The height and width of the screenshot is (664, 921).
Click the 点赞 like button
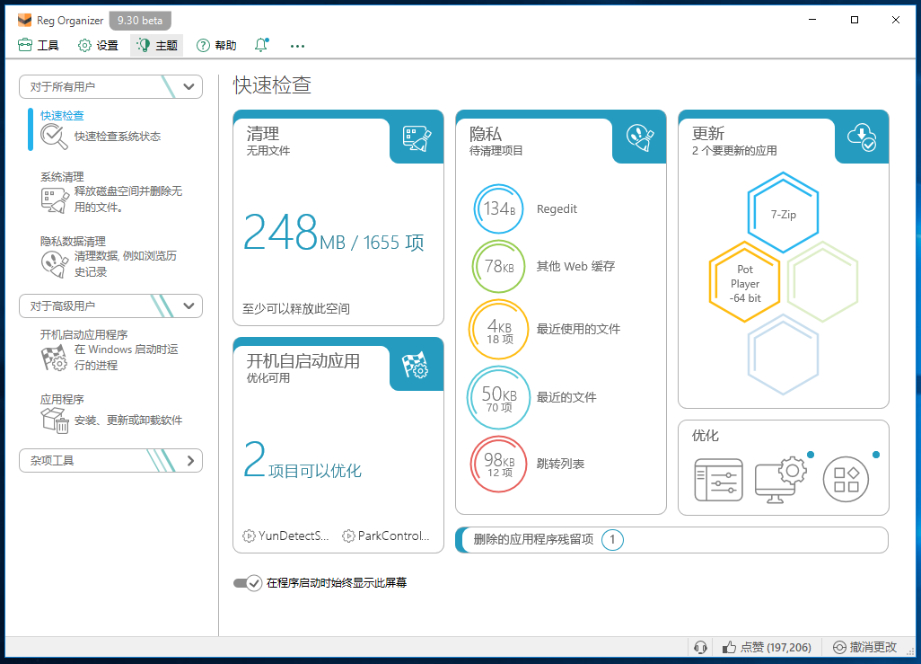click(x=767, y=647)
